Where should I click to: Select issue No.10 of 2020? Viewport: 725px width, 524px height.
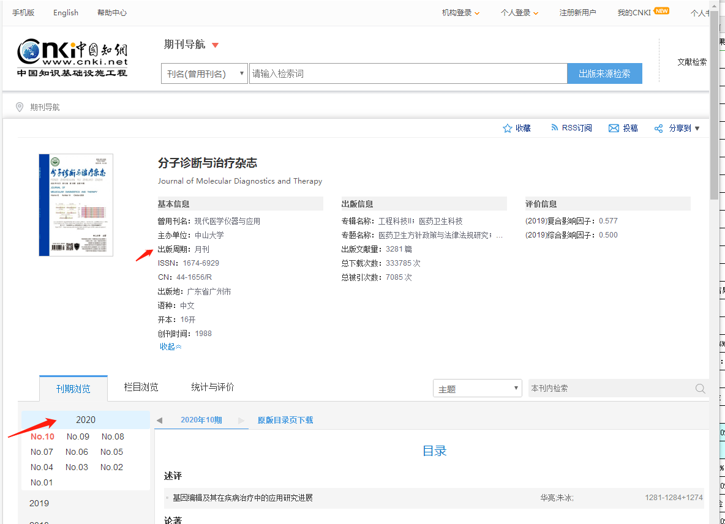pos(42,436)
